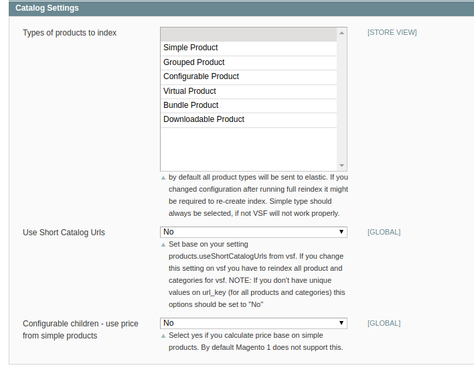
Task: Click the Catalog Settings section header
Action: pos(241,8)
